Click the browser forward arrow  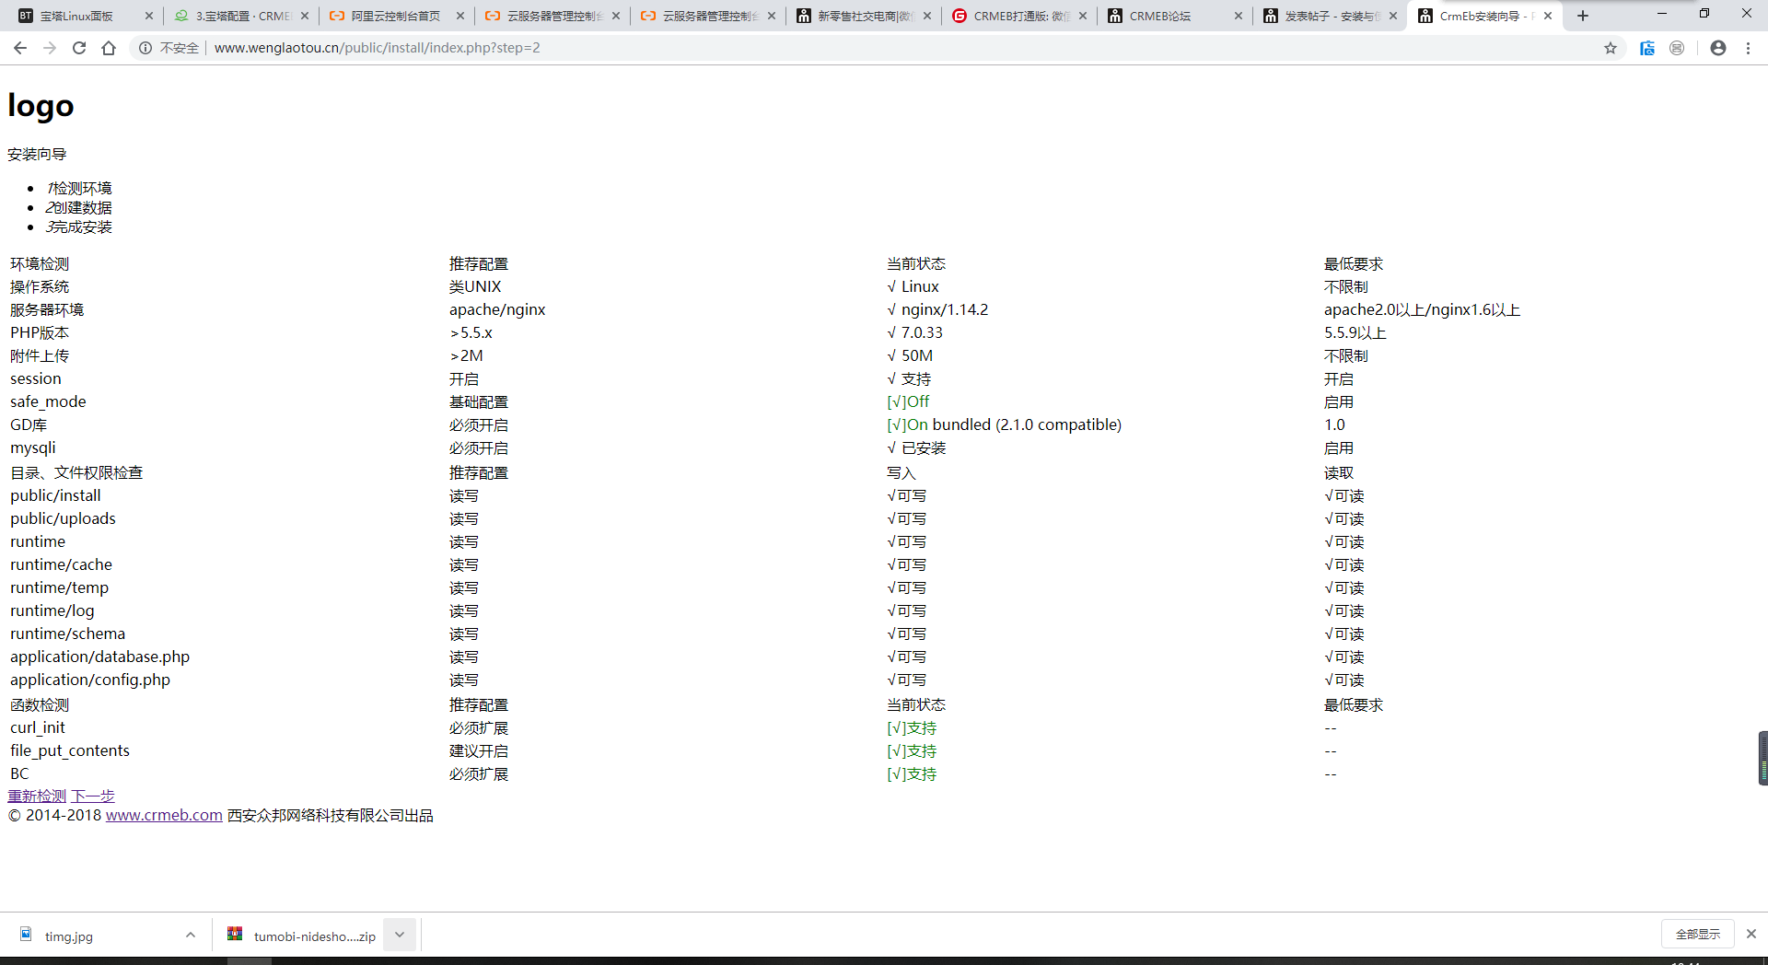[x=50, y=48]
